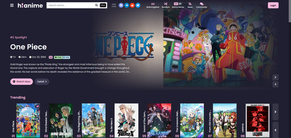Open Lazarus trending poster
Screen dimensions: 291x138
click(x=257, y=120)
